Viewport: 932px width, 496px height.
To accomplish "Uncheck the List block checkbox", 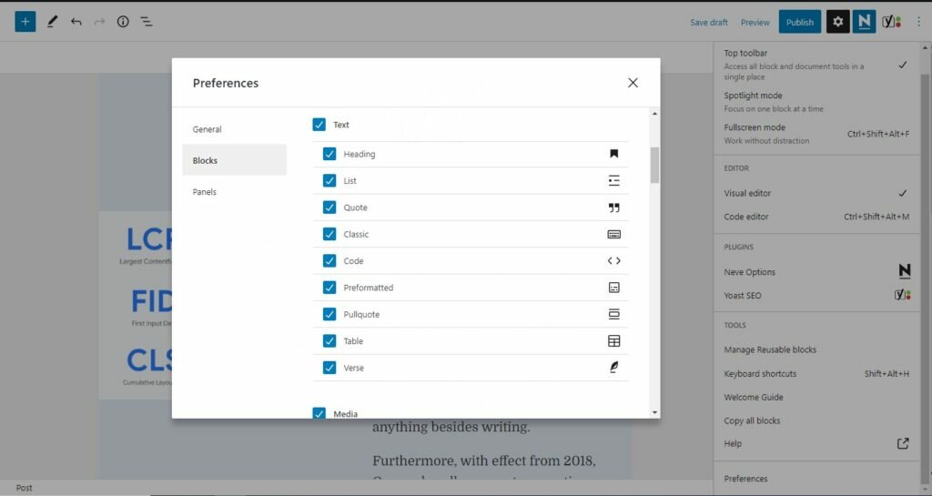I will click(x=329, y=180).
